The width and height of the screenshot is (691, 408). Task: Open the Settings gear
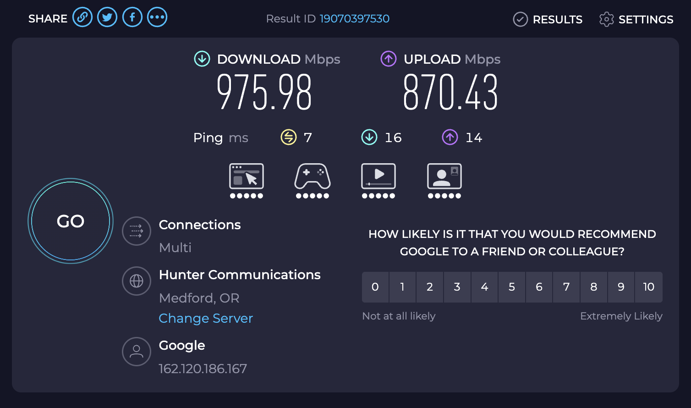pos(606,19)
